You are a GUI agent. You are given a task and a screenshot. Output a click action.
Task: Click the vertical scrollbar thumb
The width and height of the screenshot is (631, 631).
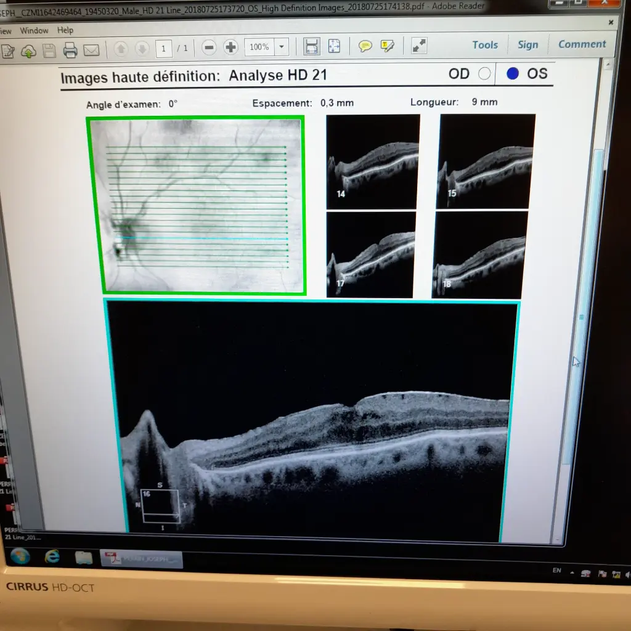coord(581,317)
